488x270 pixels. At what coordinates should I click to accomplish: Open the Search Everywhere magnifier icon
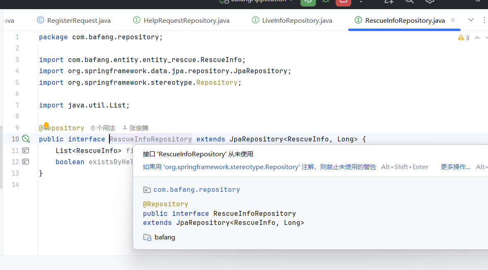(409, 2)
